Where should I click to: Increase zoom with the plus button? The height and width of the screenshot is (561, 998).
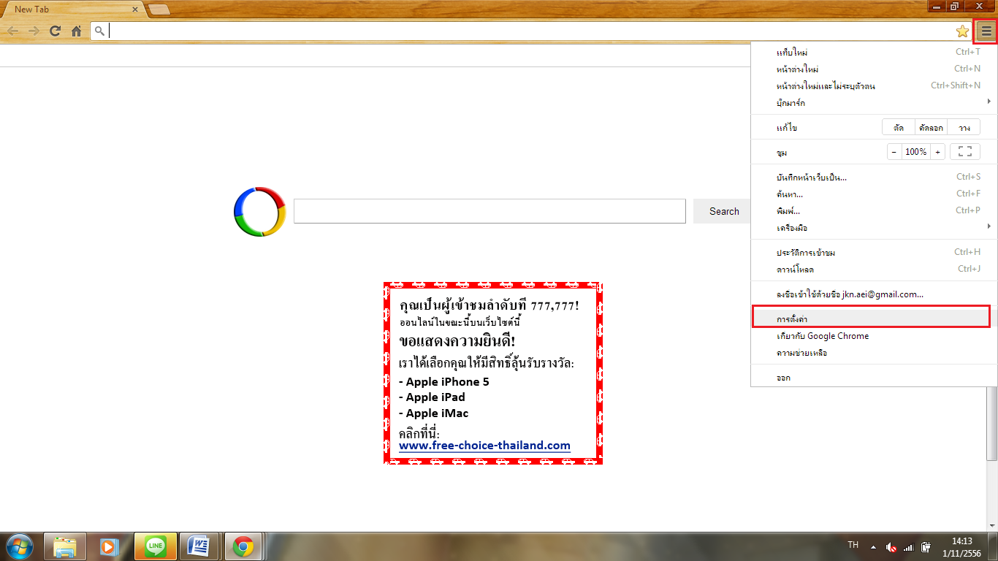click(x=937, y=152)
